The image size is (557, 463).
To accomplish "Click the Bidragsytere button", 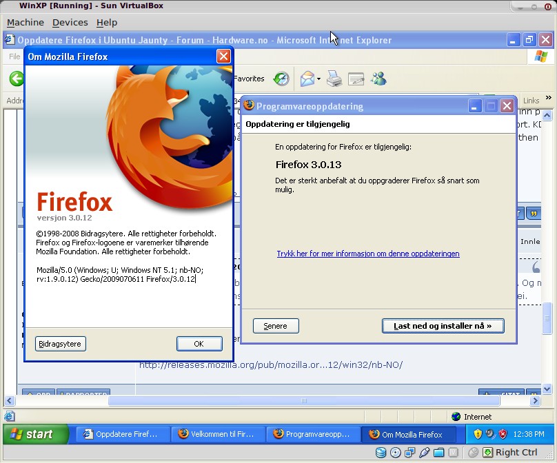I will pos(61,344).
